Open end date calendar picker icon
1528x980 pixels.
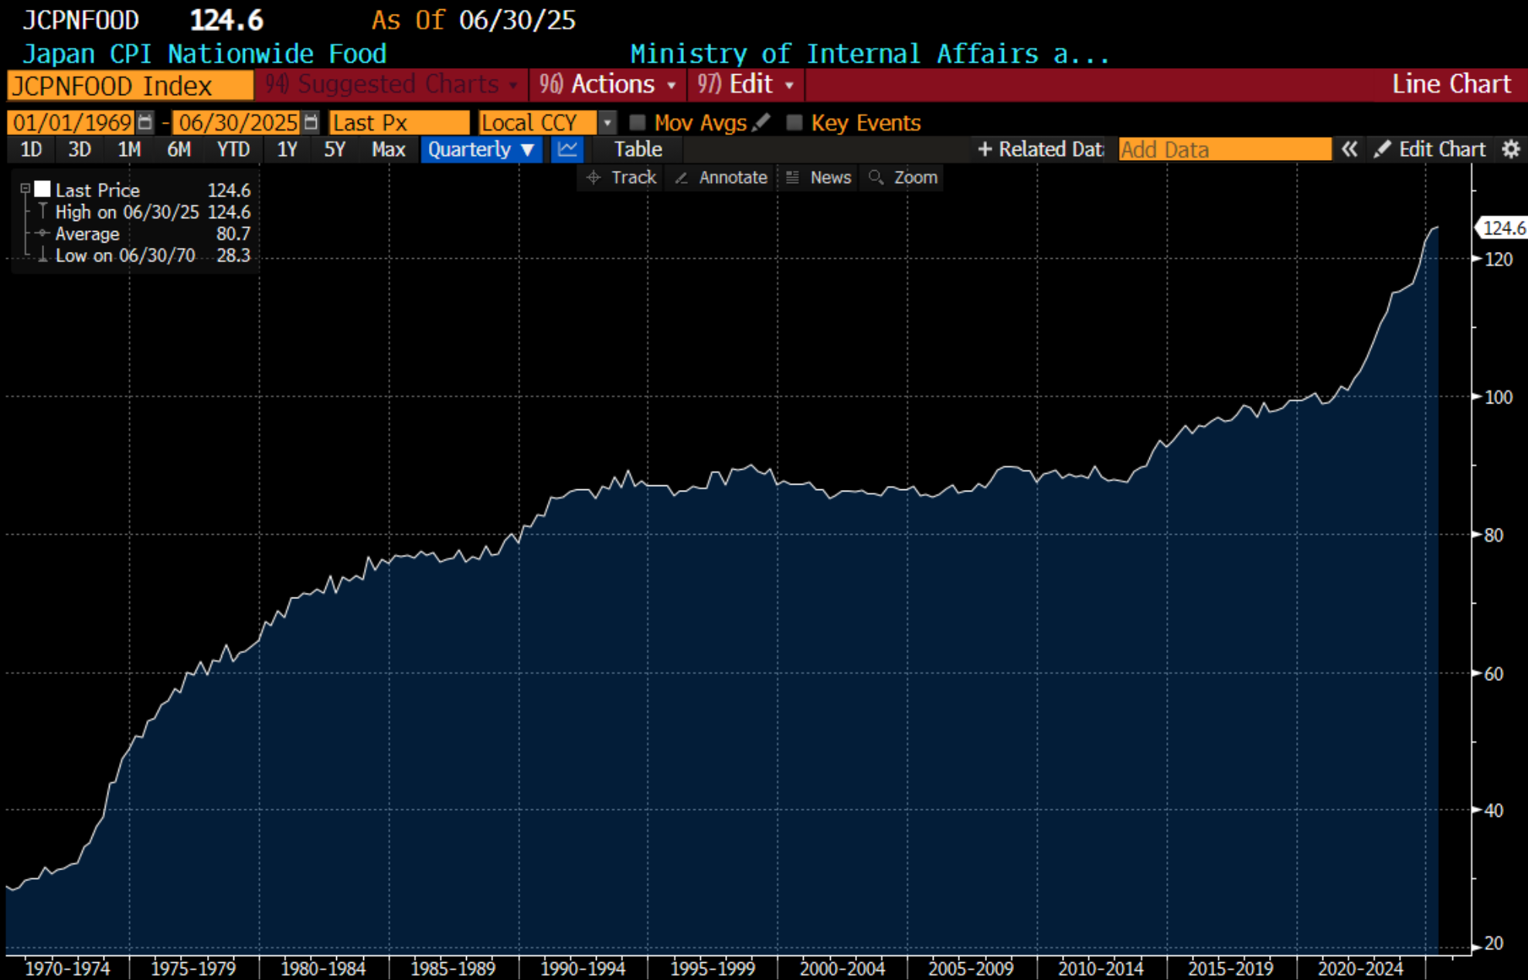tap(311, 122)
